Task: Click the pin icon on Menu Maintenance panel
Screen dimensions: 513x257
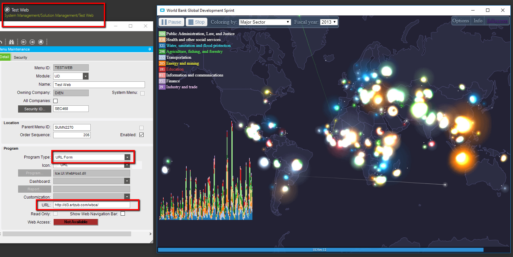Action: coord(150,49)
